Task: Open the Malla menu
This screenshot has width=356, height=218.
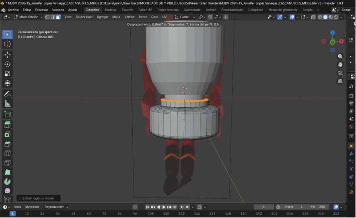Action: coord(116,17)
